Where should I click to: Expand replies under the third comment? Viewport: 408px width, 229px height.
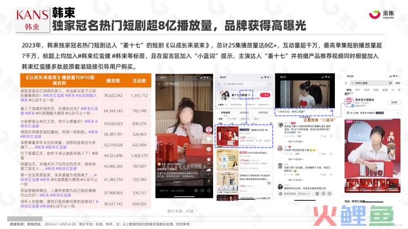296,180
